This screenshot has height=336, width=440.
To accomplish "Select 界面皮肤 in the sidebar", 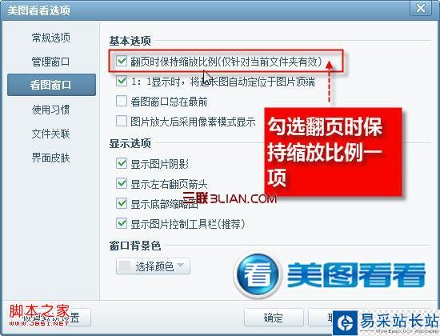I will coord(50,158).
